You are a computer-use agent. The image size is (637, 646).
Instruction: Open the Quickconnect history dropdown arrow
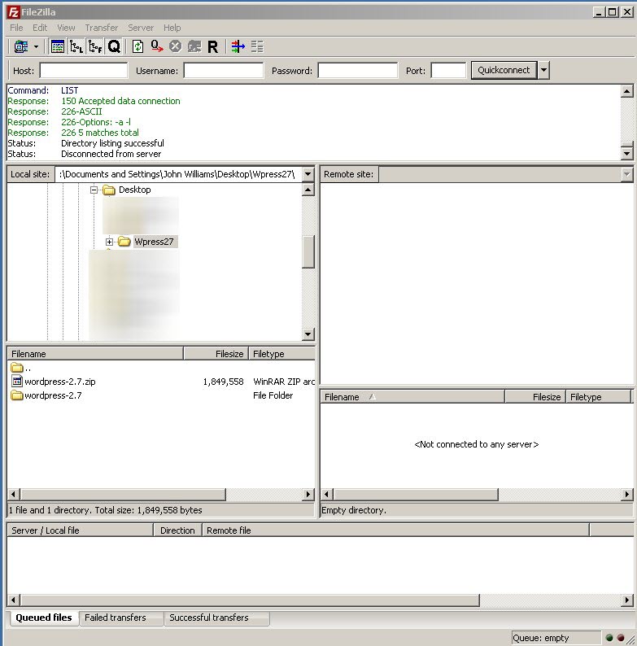click(543, 71)
